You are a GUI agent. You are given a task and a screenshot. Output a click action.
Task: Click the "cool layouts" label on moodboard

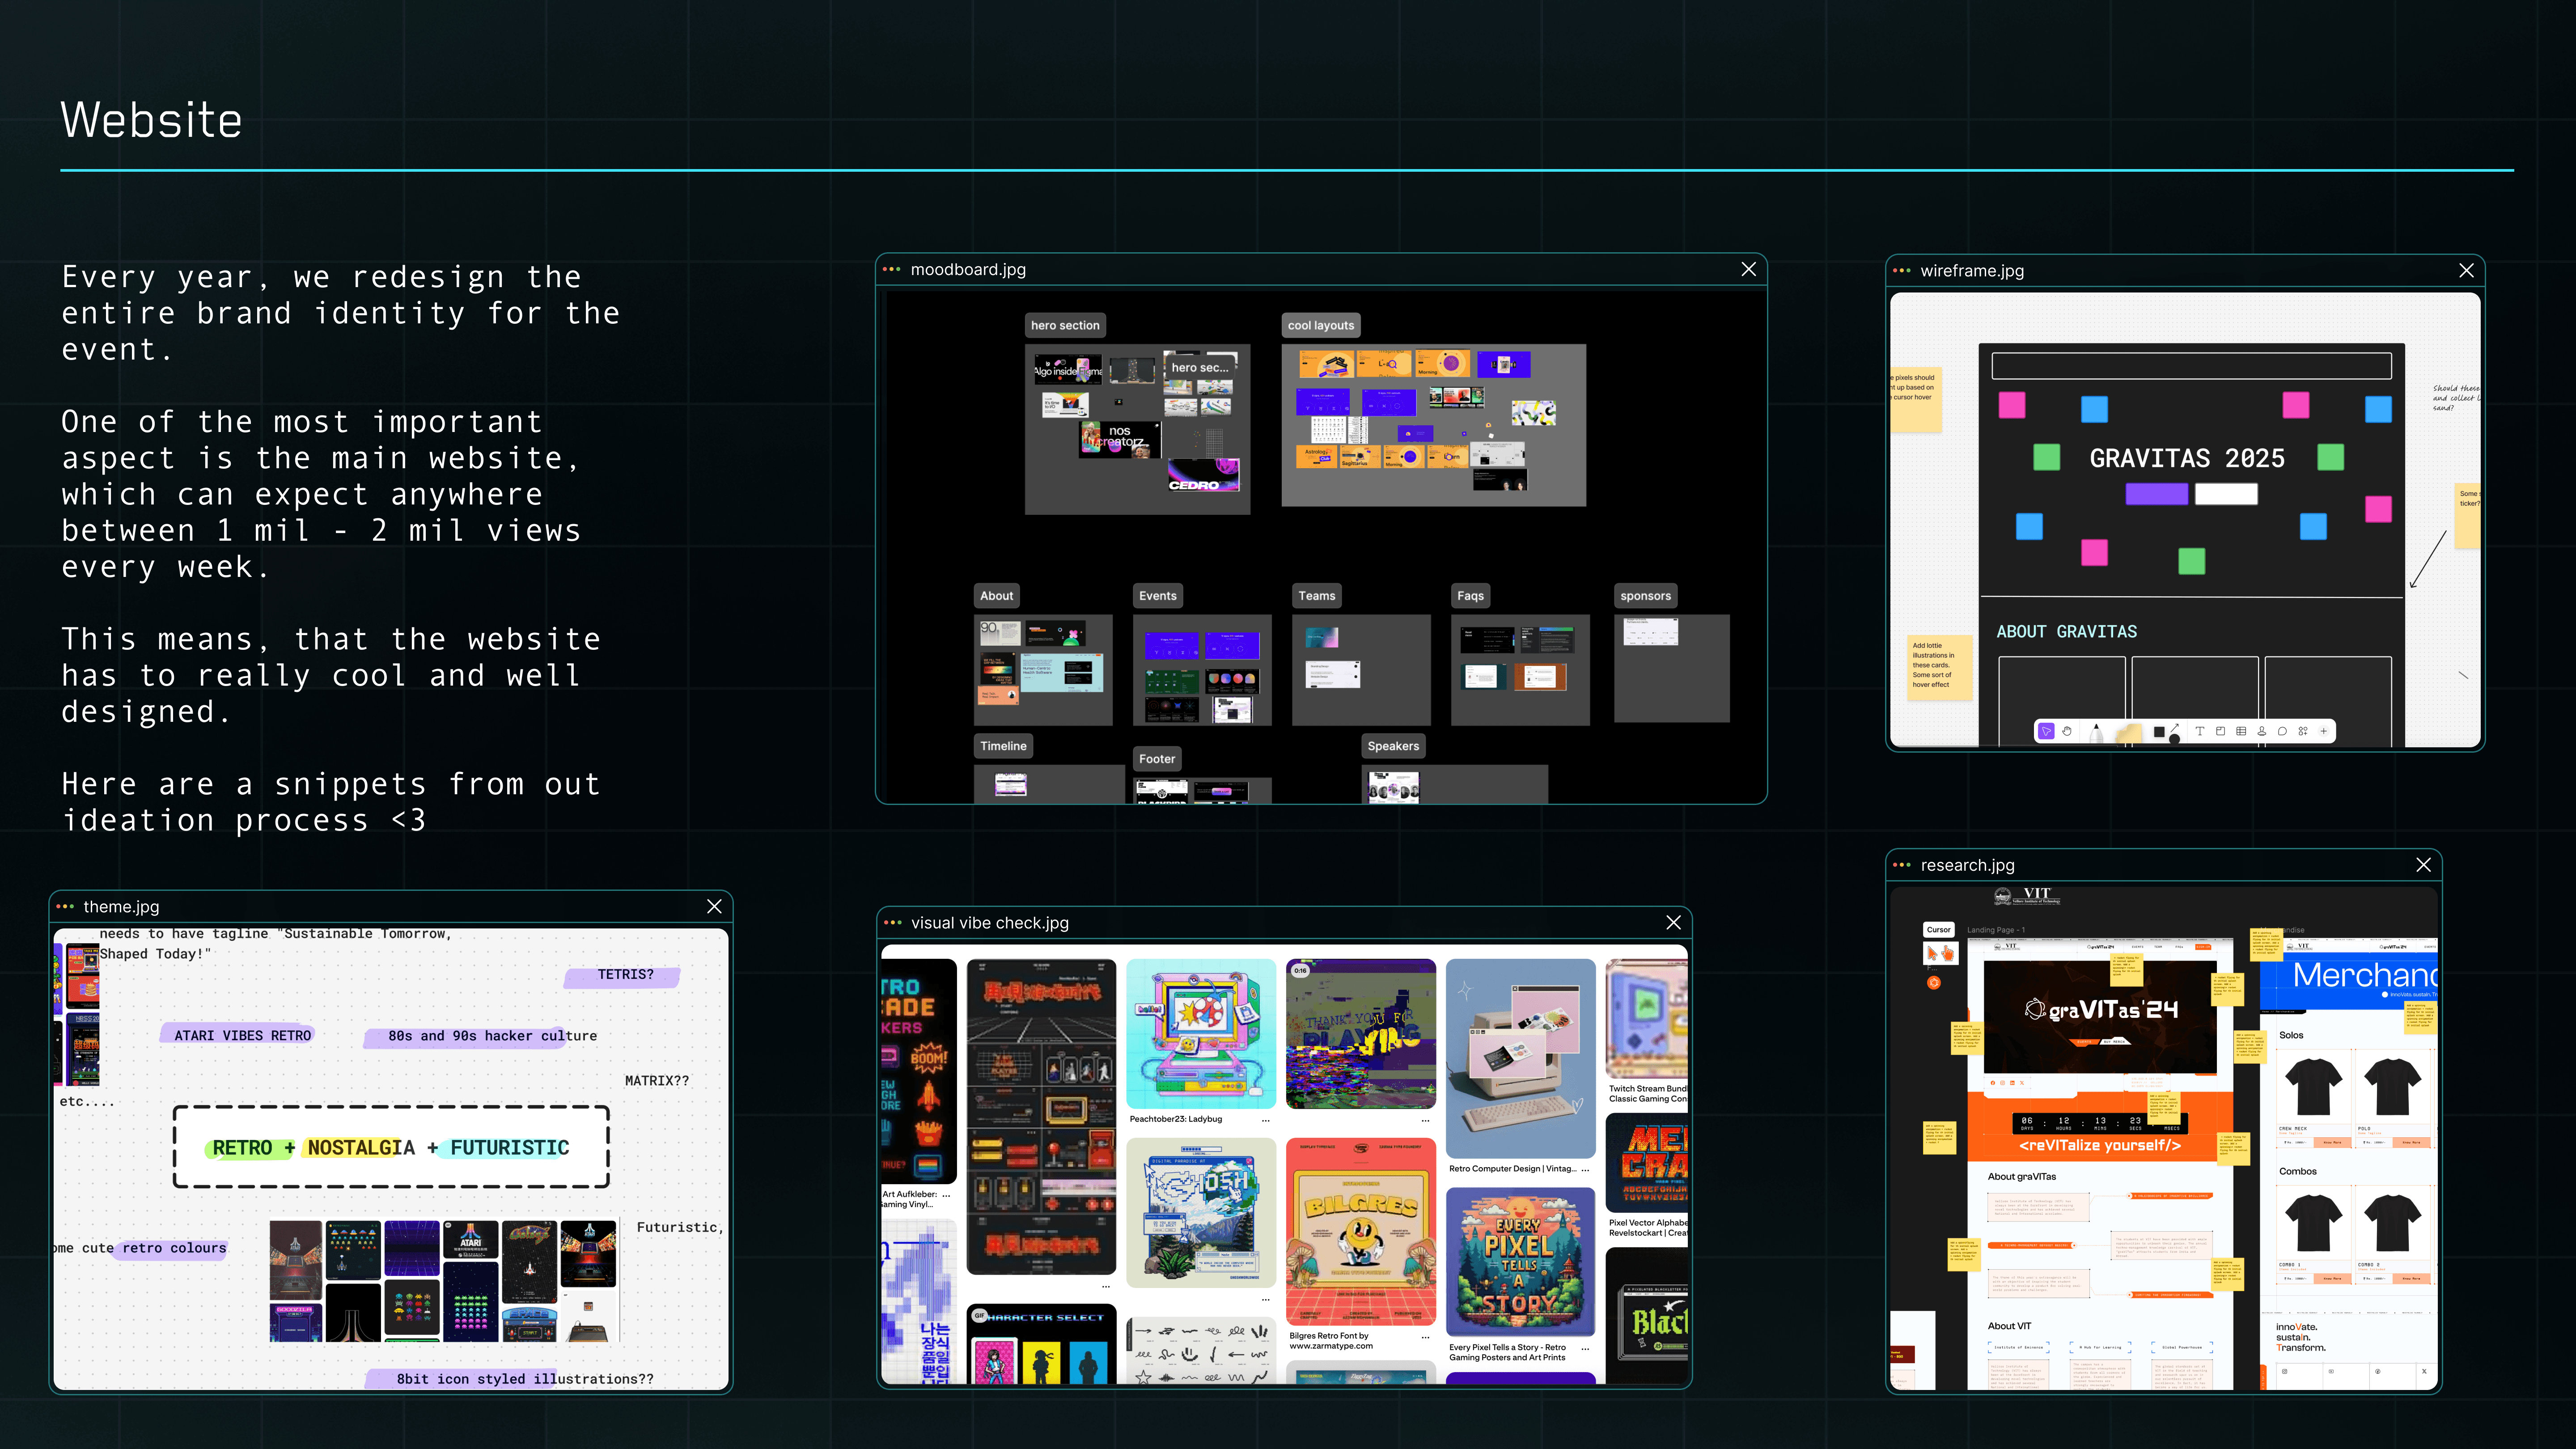pos(1320,325)
